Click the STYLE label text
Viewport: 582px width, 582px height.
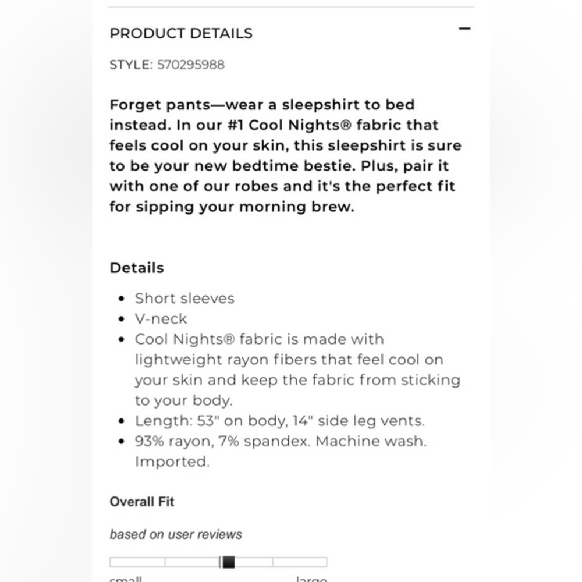point(131,65)
